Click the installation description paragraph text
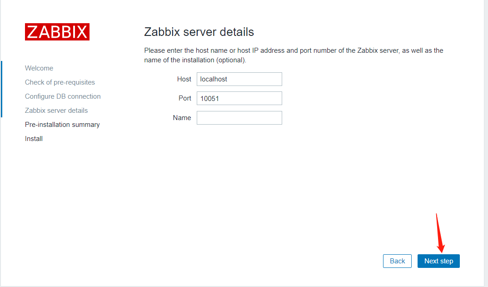Screen dimensions: 488x287 (294, 55)
